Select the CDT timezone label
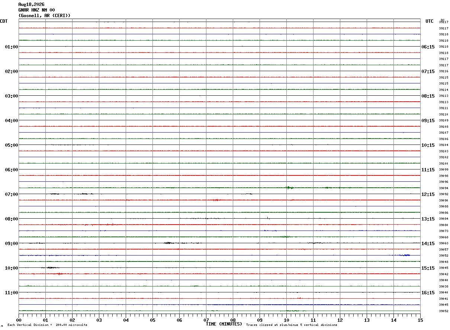Image resolution: width=450 pixels, height=330 pixels. click(4, 21)
